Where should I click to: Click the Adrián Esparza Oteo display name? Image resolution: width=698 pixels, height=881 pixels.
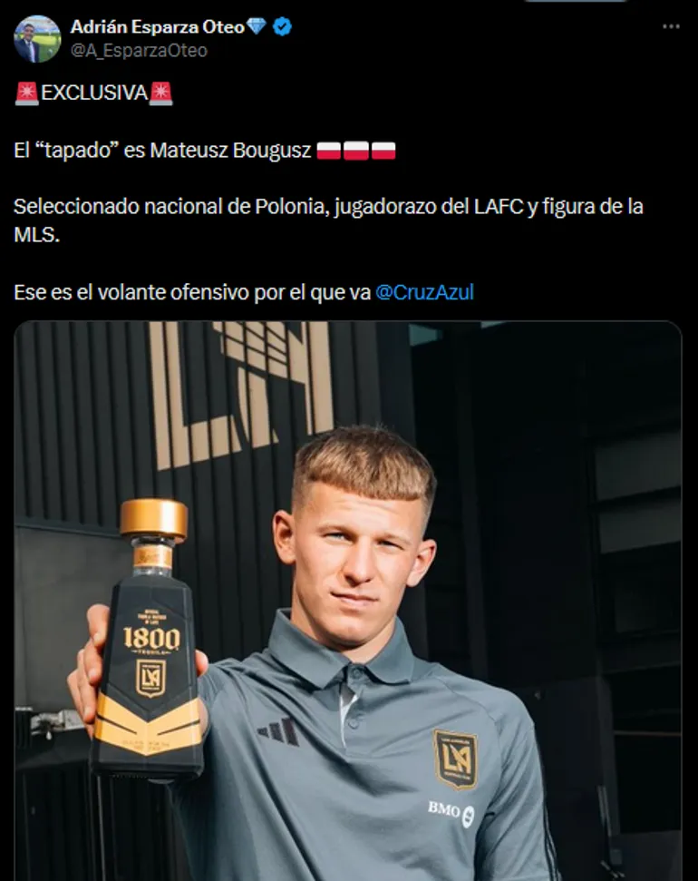(x=157, y=26)
